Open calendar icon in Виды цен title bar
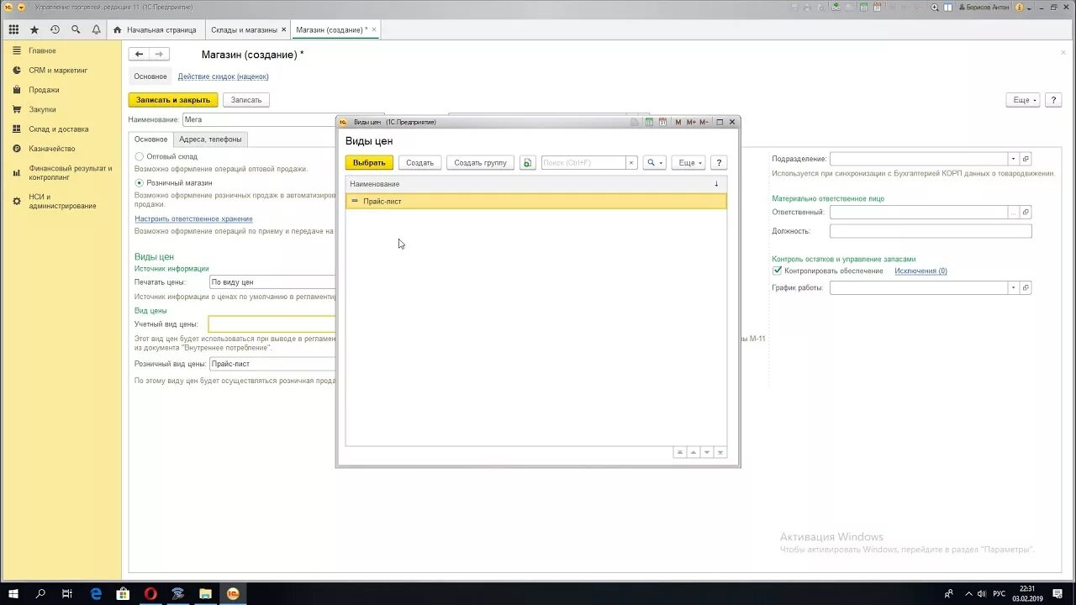The width and height of the screenshot is (1076, 605). [x=662, y=122]
